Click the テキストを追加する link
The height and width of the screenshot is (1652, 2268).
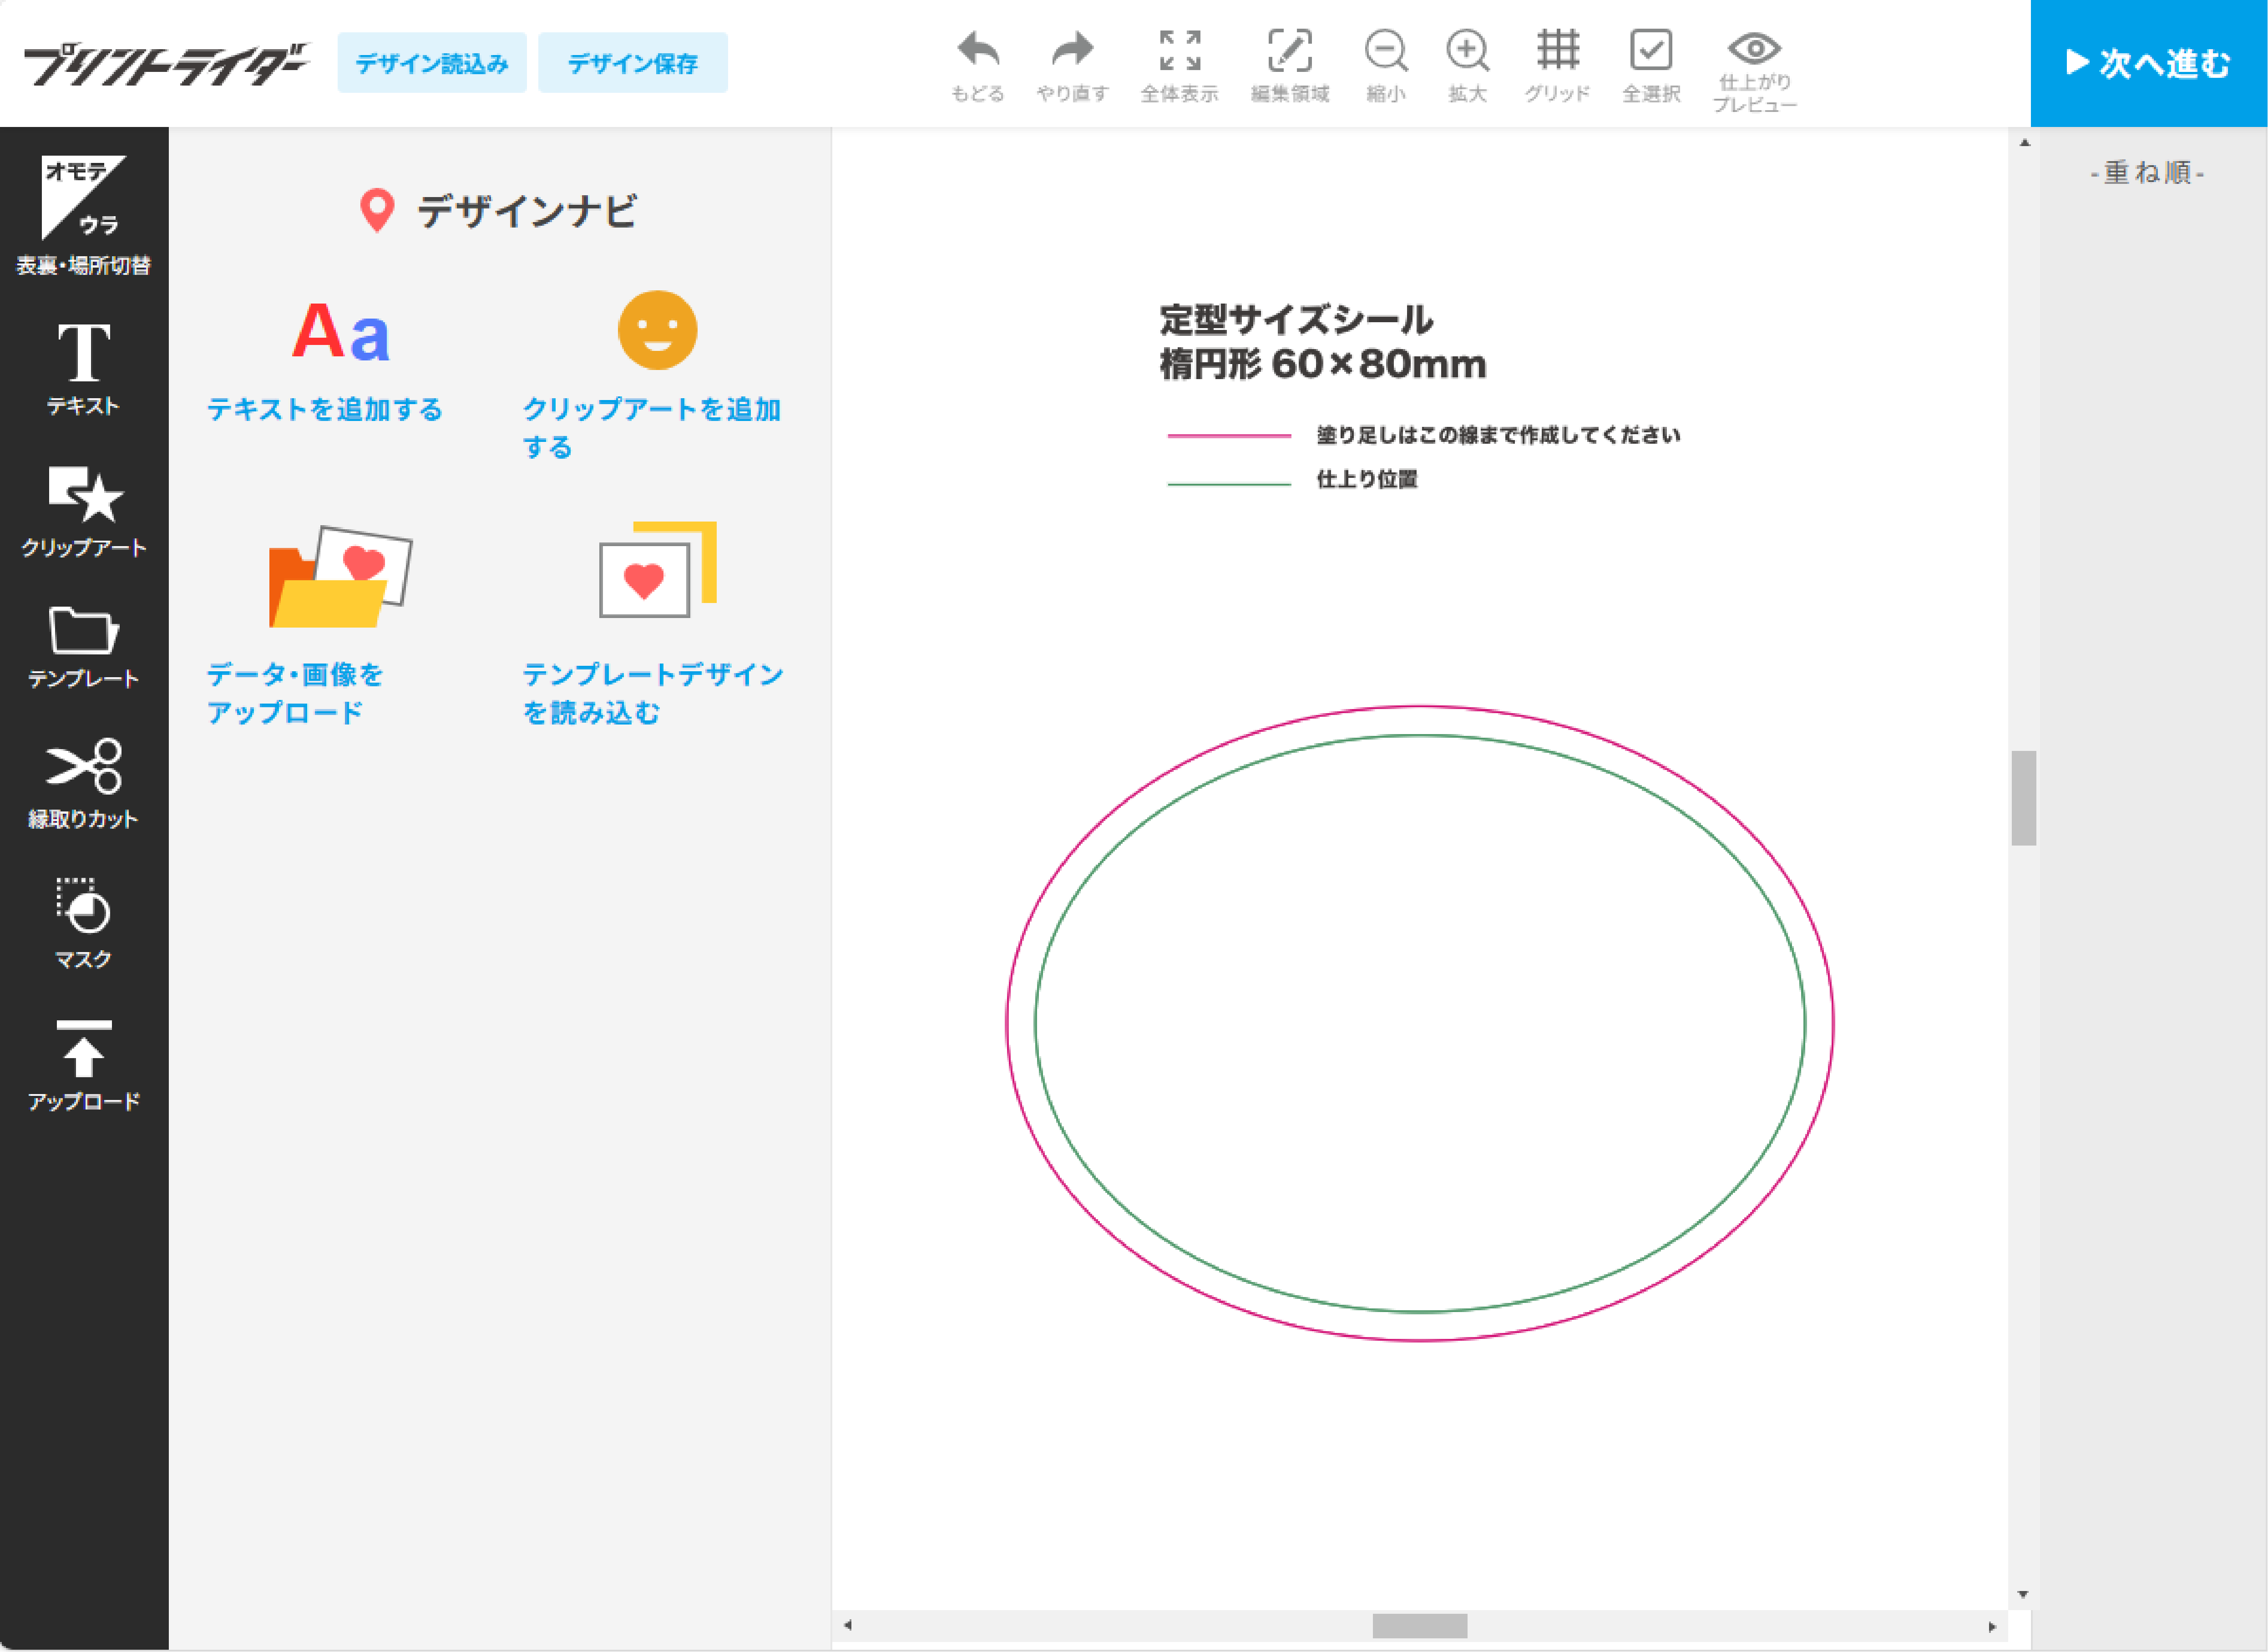pyautogui.click(x=324, y=409)
